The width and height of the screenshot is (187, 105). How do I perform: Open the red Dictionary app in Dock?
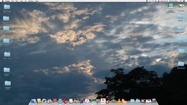55,101
